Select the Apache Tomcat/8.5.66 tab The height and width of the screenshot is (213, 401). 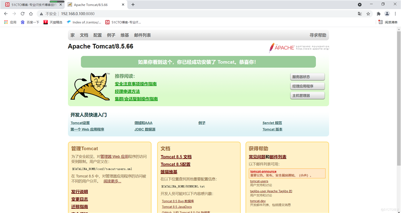(x=96, y=5)
